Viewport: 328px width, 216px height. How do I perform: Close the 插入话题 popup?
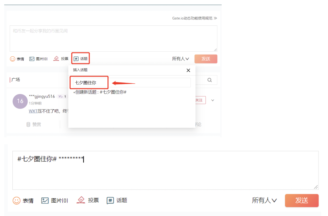pyautogui.click(x=188, y=70)
